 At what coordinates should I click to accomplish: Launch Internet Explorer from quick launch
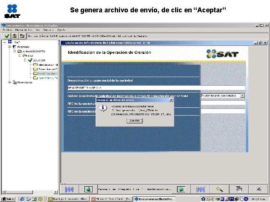[x=22, y=199]
